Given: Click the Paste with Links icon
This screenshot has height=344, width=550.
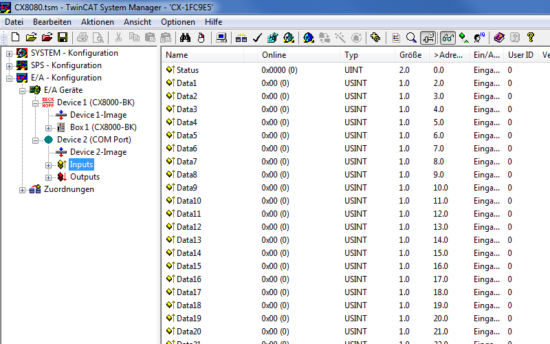Looking at the screenshot, I should (166, 37).
